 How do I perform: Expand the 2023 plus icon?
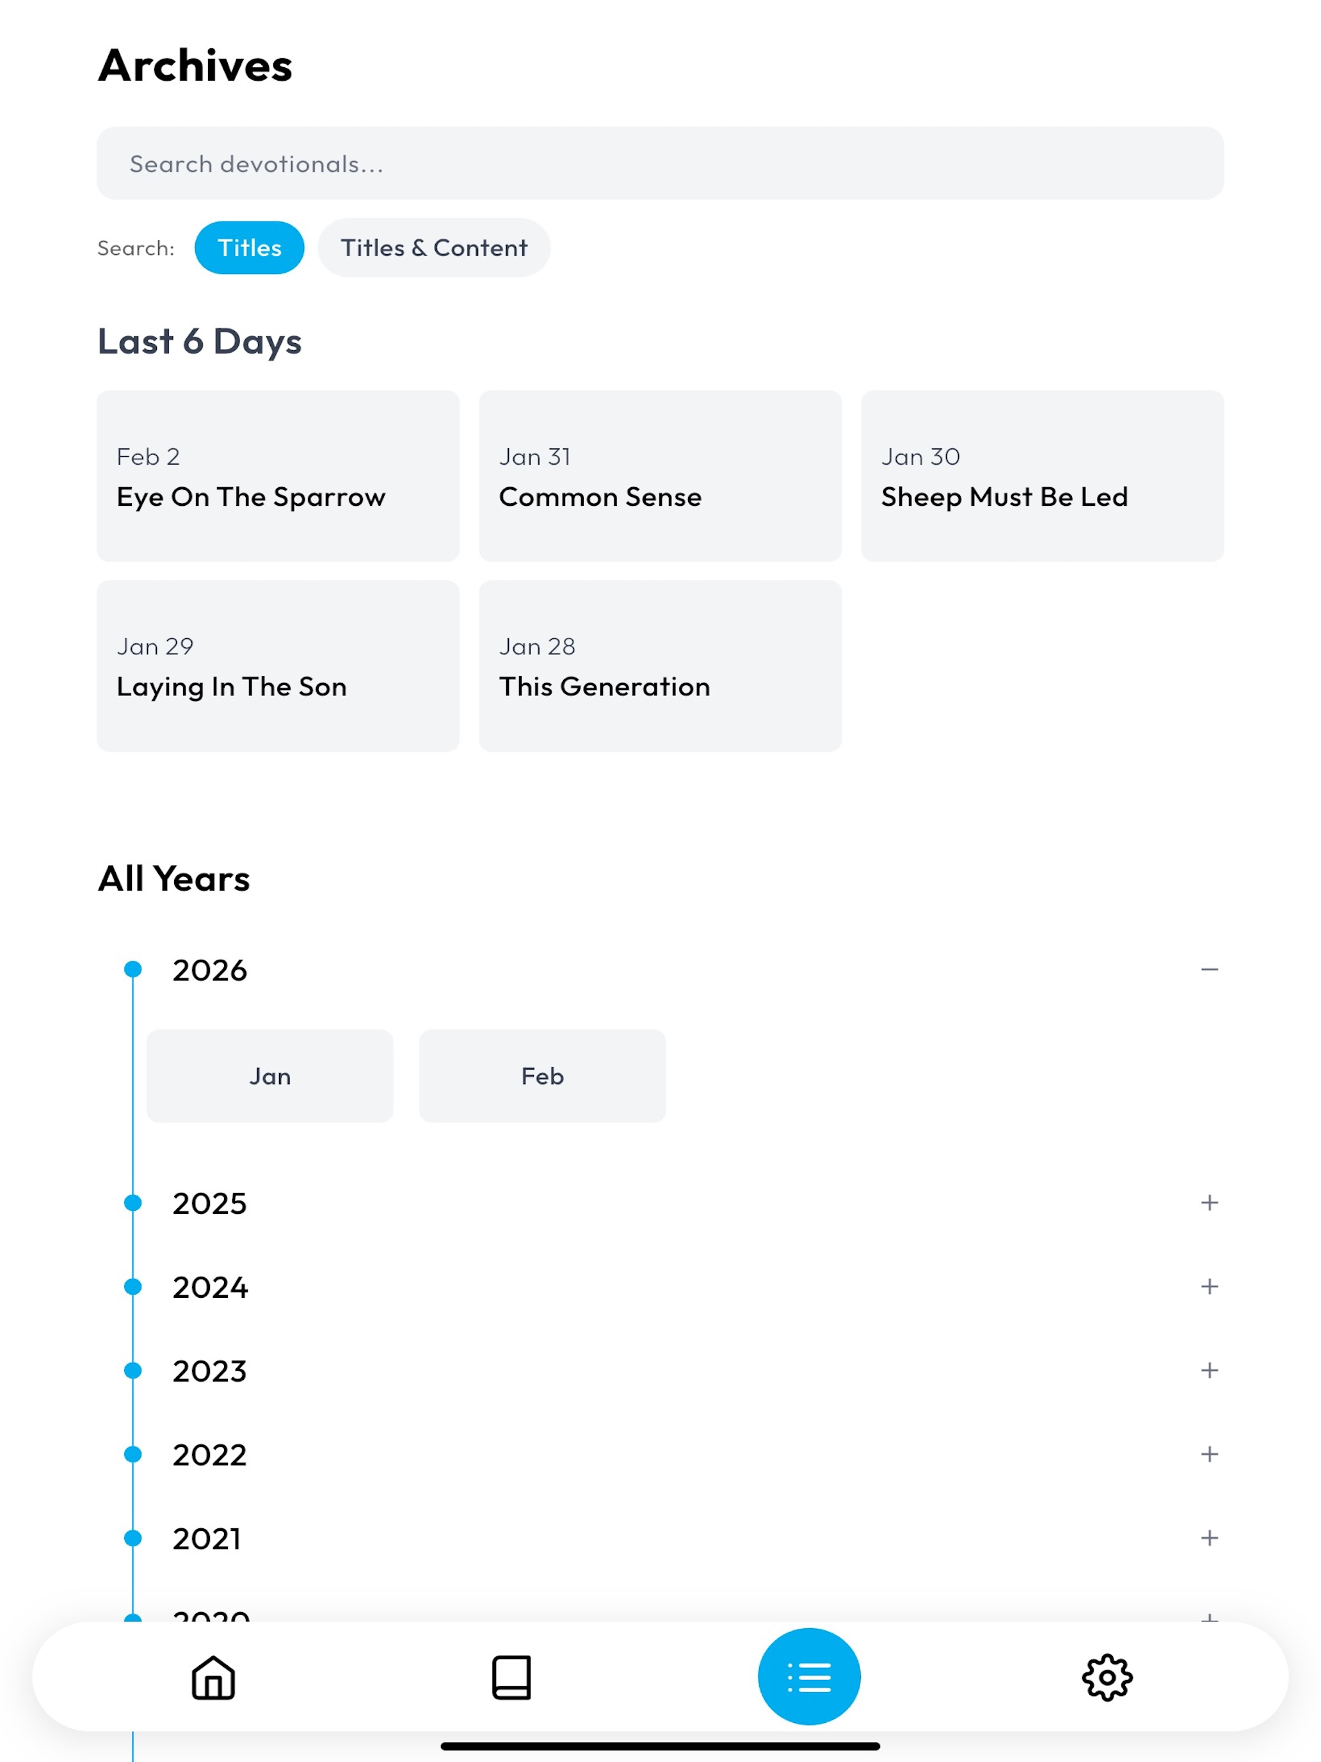click(x=1210, y=1370)
